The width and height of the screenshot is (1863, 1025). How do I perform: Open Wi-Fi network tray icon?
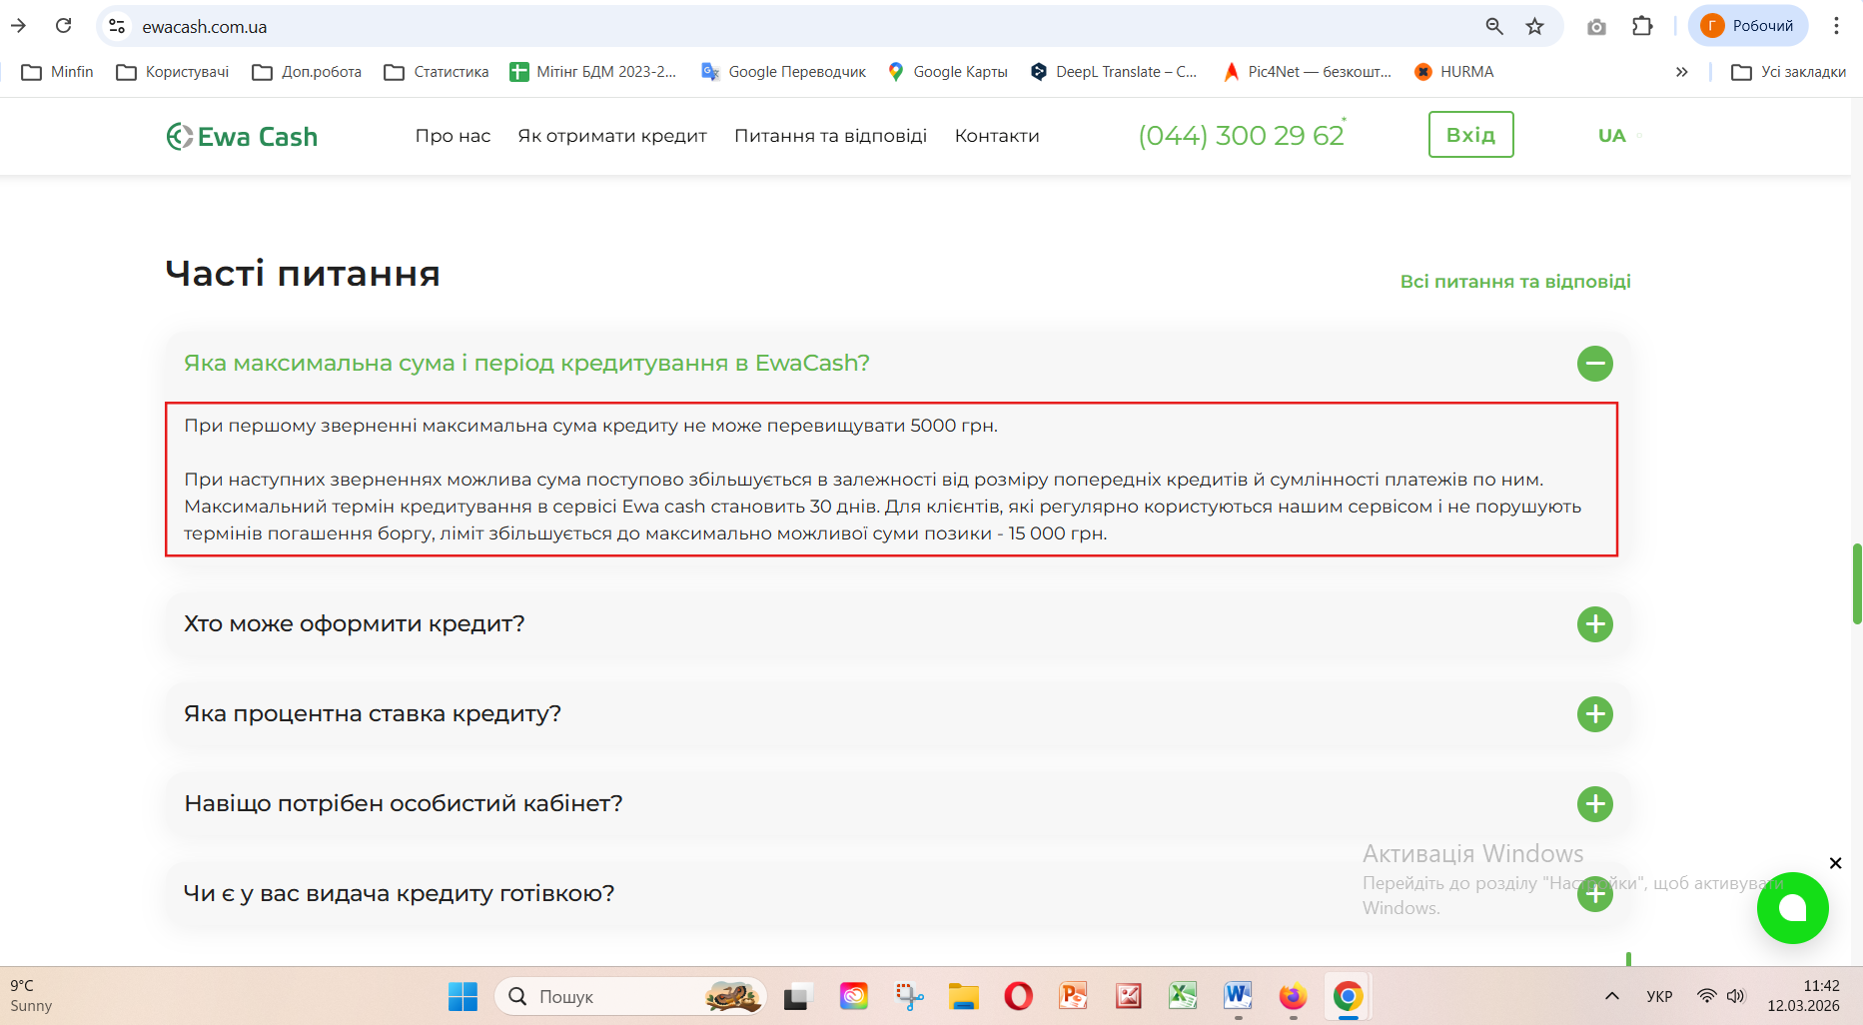coord(1707,996)
